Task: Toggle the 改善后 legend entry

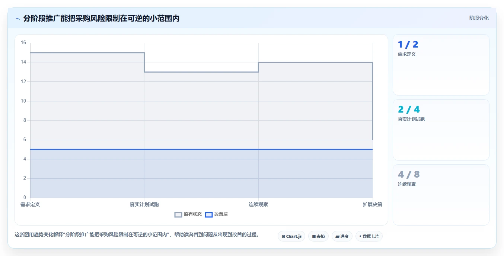Action: point(217,214)
